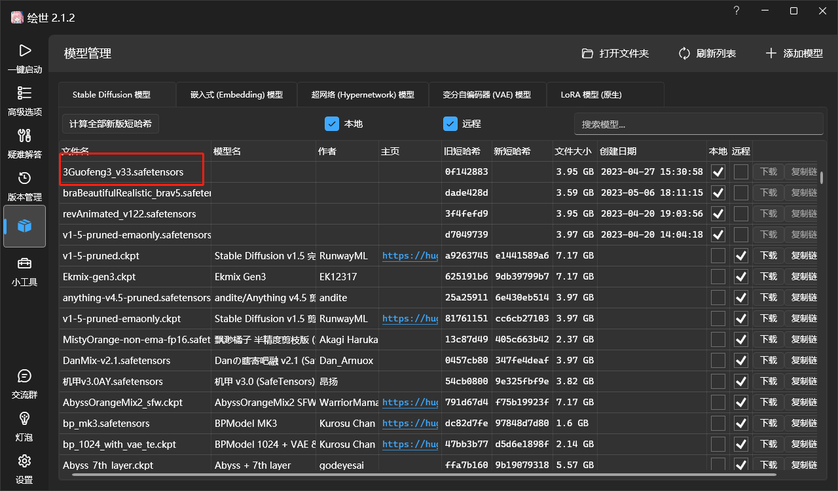Open 设置 settings page
Screen dimensions: 838x491
24,469
